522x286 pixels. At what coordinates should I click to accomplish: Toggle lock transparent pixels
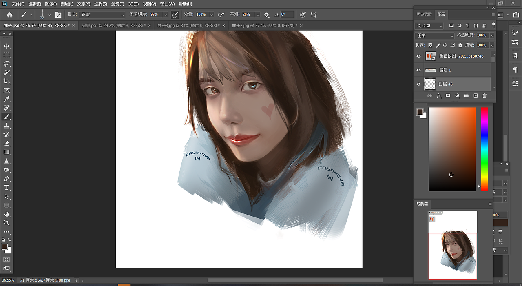(430, 45)
